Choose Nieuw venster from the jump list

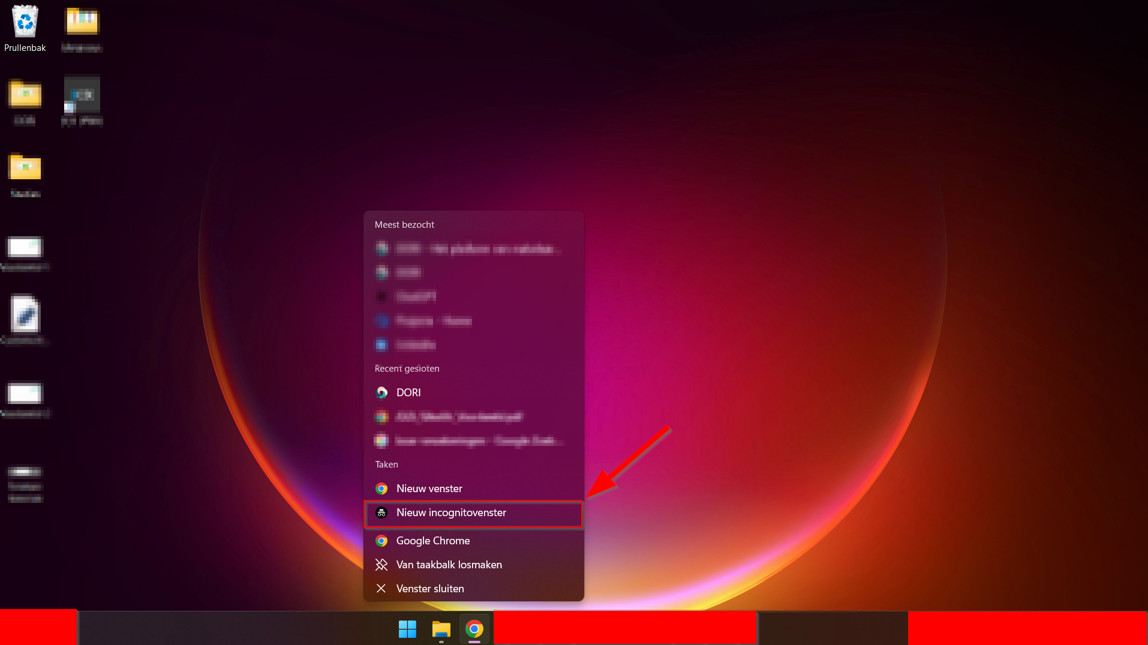coord(429,489)
